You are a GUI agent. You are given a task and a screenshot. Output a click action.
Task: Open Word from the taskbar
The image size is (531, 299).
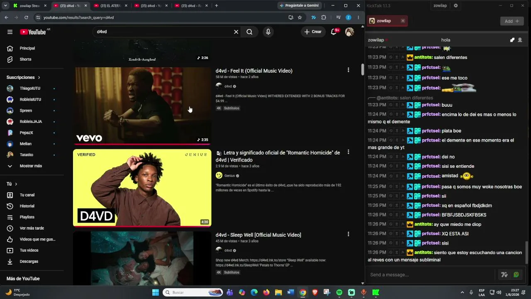coord(290,292)
